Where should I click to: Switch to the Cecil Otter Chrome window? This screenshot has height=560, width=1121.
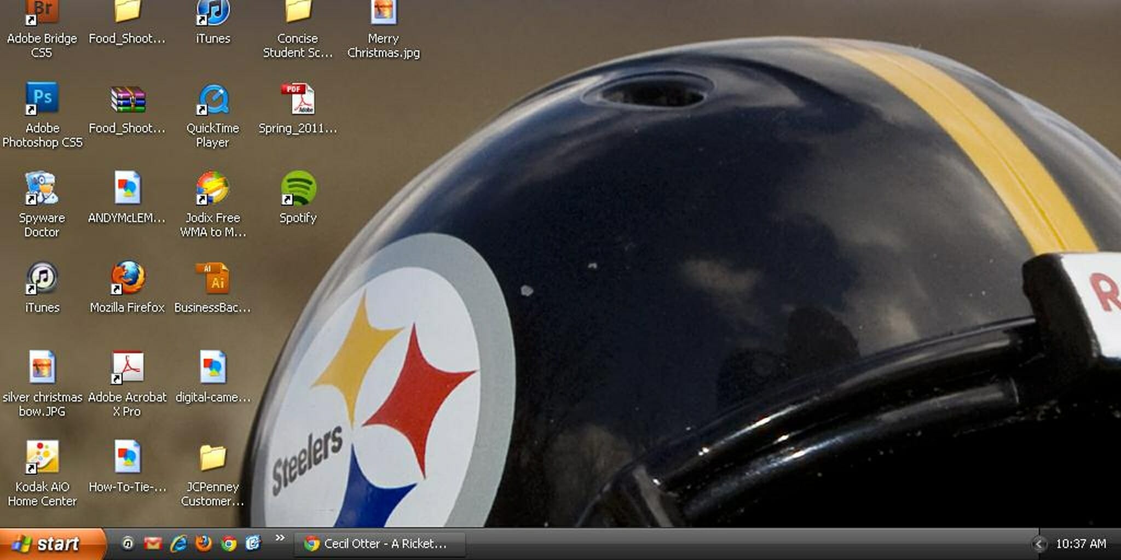pyautogui.click(x=378, y=544)
